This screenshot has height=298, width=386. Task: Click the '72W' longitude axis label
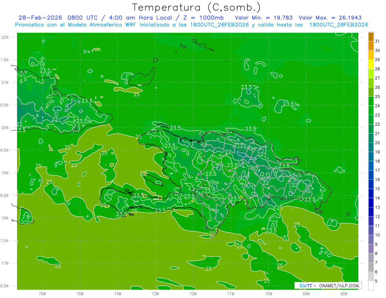[193, 293]
